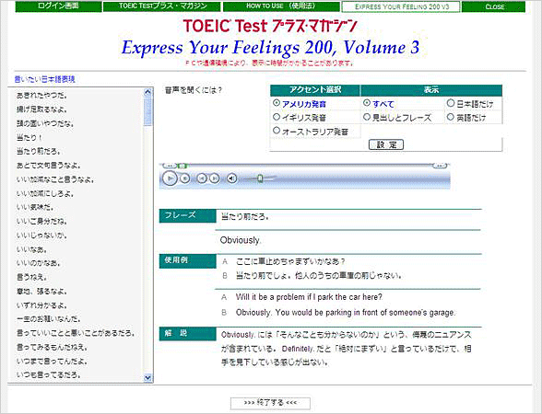
Task: Click the 終了する button at the bottom
Action: [x=270, y=403]
